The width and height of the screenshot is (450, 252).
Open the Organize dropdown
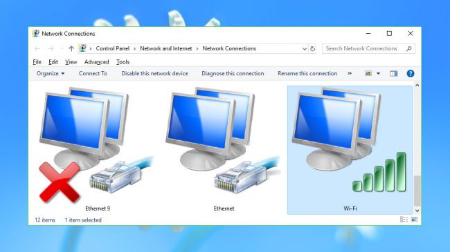[51, 74]
